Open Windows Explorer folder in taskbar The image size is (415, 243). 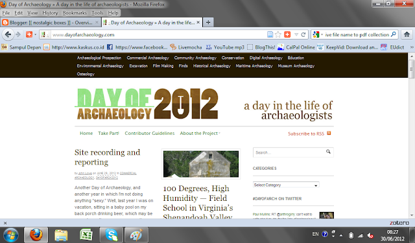[x=61, y=235]
